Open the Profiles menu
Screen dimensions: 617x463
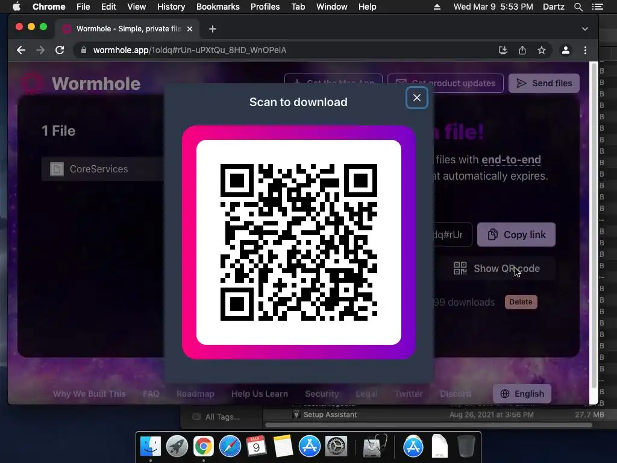click(265, 7)
